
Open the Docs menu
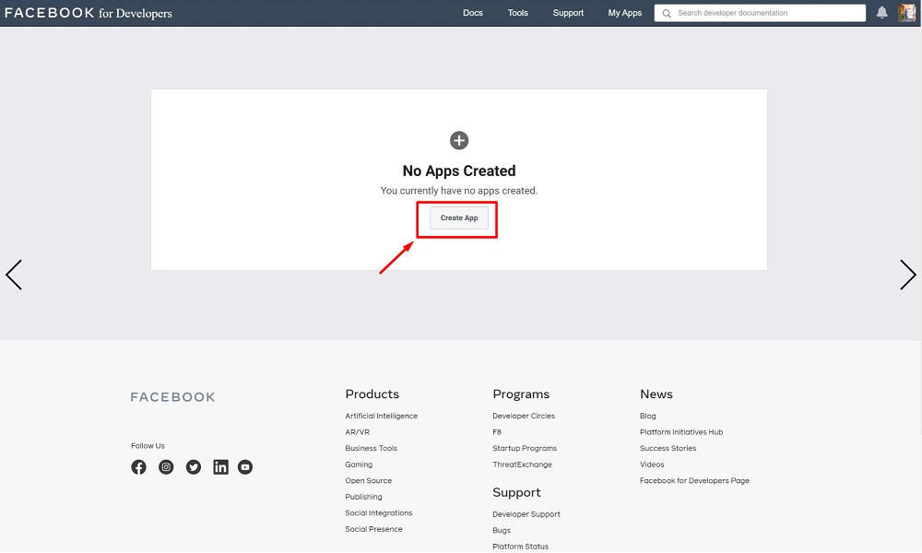(x=473, y=13)
